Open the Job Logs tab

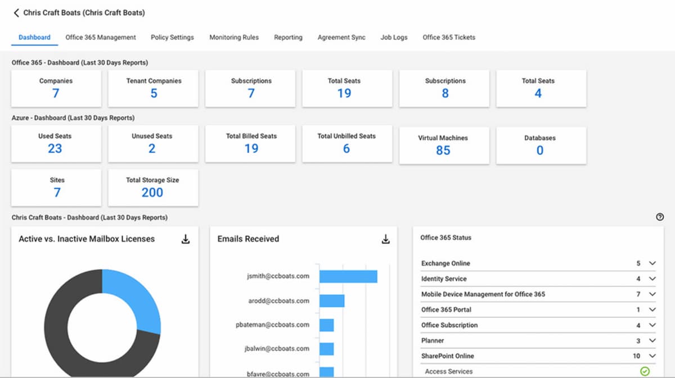pos(394,38)
